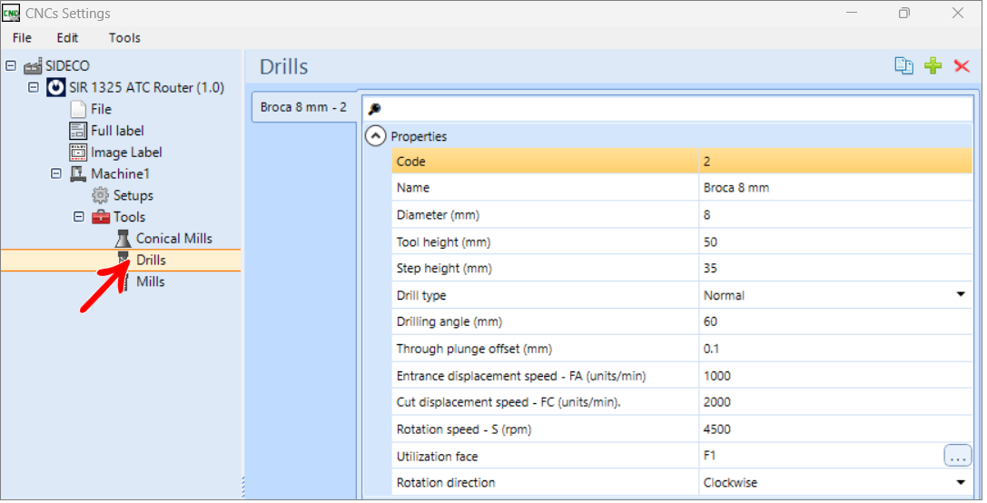This screenshot has height=503, width=987.
Task: Collapse the SIDECO tree node
Action: (x=11, y=65)
